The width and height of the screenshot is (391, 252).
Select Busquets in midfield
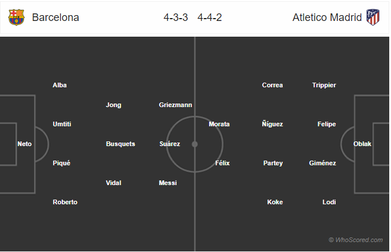[121, 144]
